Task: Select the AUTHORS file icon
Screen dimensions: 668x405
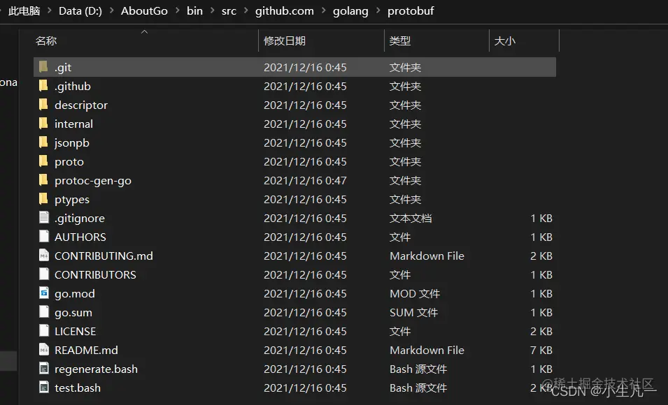Action: point(44,236)
